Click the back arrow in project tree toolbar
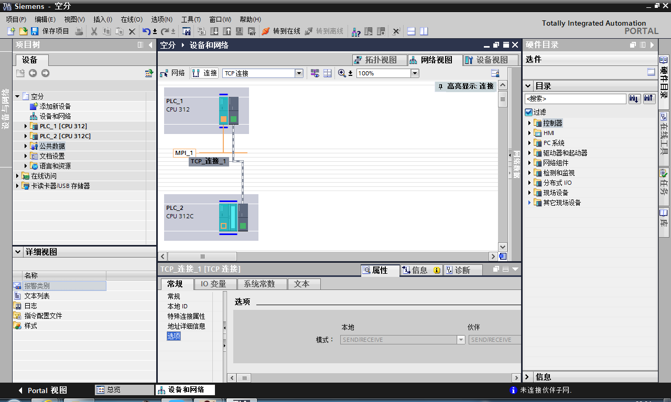 pos(33,73)
